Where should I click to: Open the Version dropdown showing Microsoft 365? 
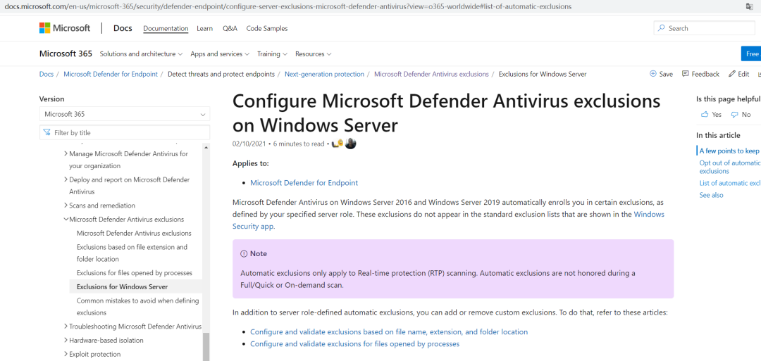(x=125, y=115)
